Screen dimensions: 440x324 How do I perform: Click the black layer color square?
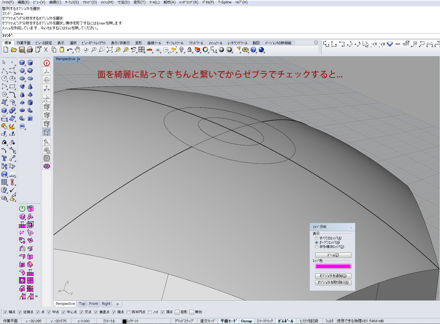point(125,321)
